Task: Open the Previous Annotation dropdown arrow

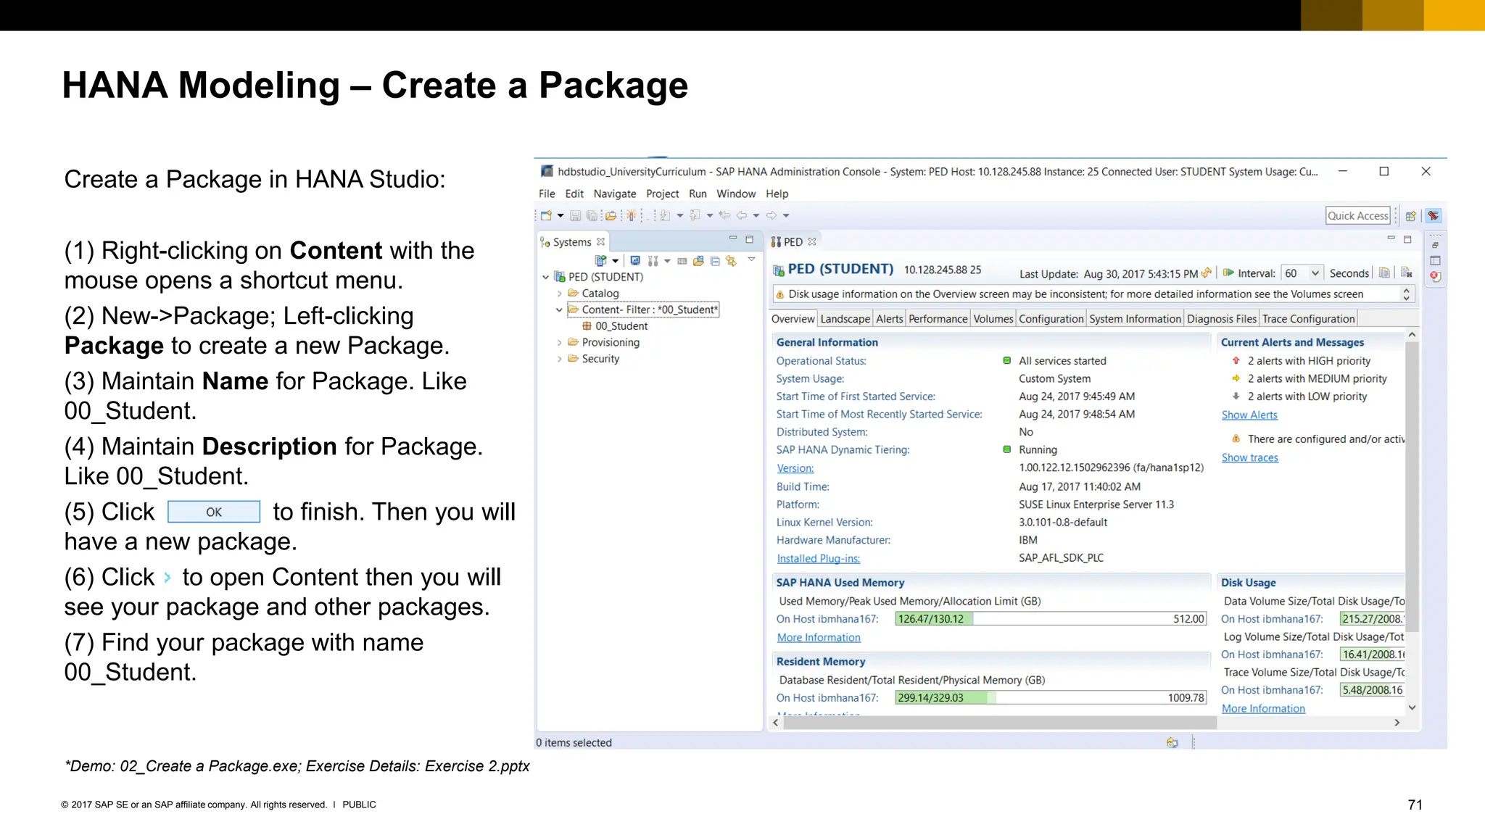Action: coord(710,215)
